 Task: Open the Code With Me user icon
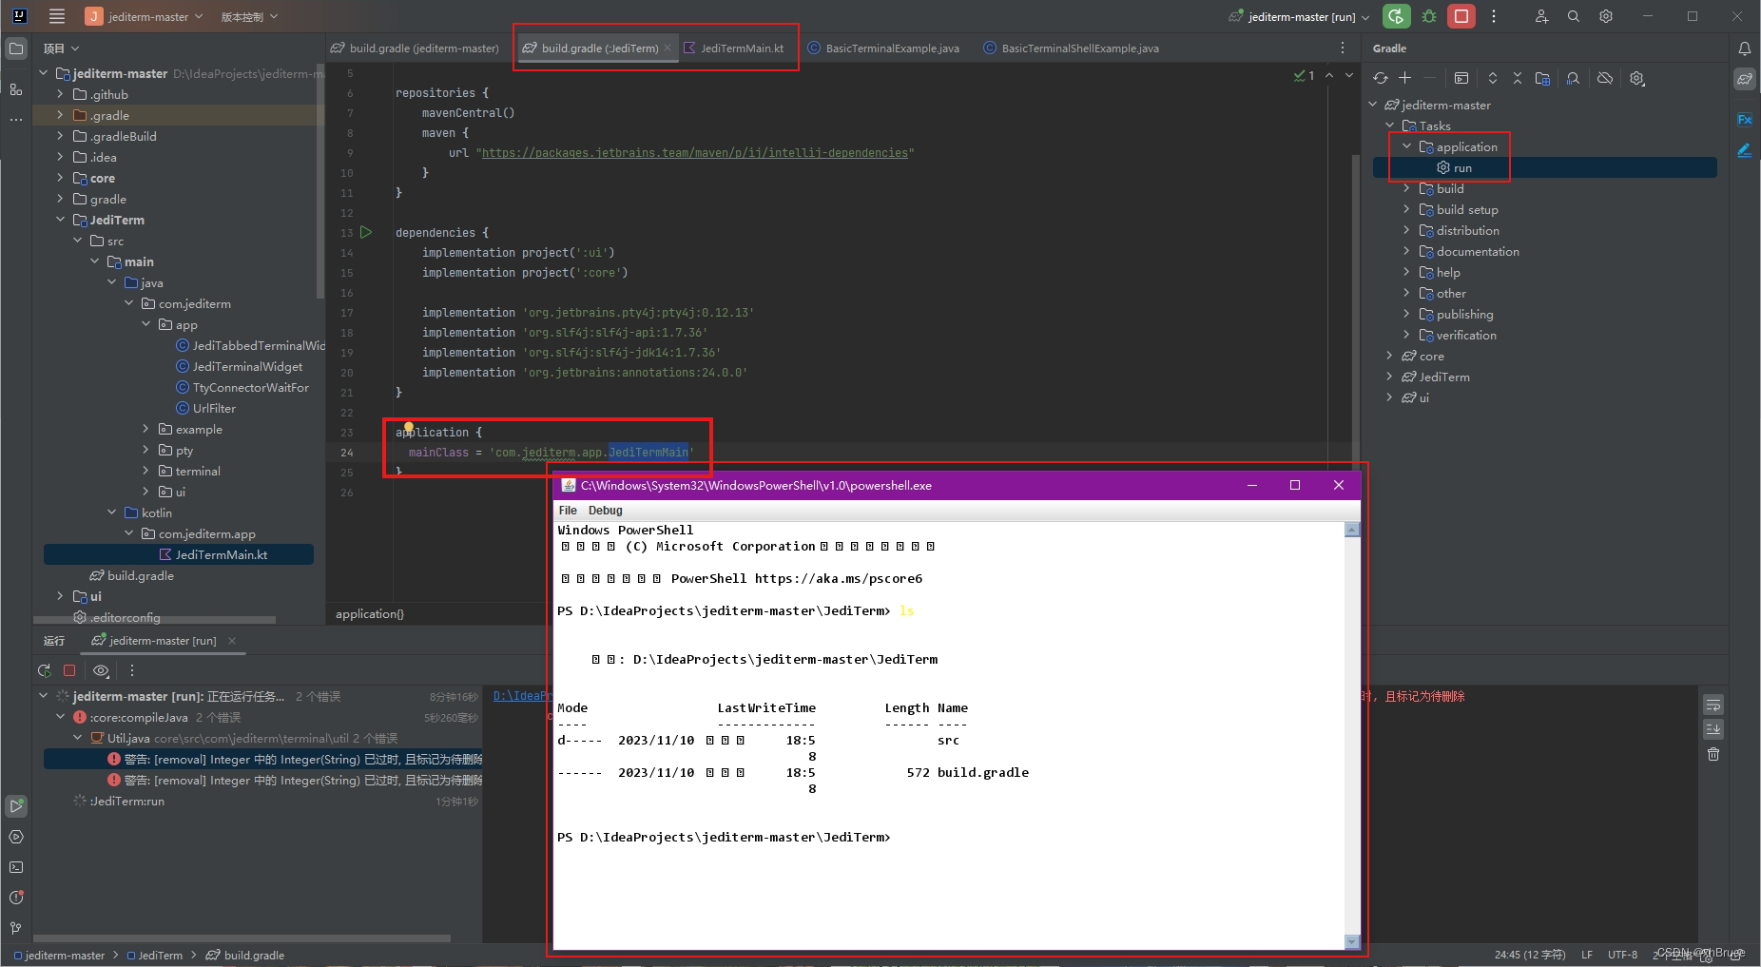(1541, 16)
